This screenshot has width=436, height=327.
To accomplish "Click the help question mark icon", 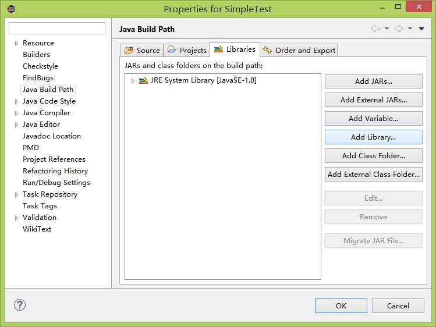I will [20, 305].
